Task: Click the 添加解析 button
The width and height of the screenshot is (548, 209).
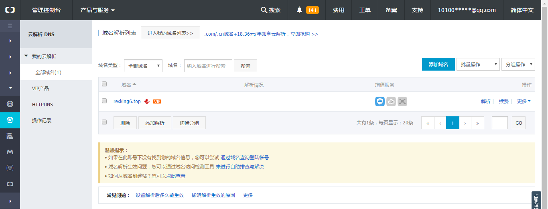Action: (x=155, y=123)
